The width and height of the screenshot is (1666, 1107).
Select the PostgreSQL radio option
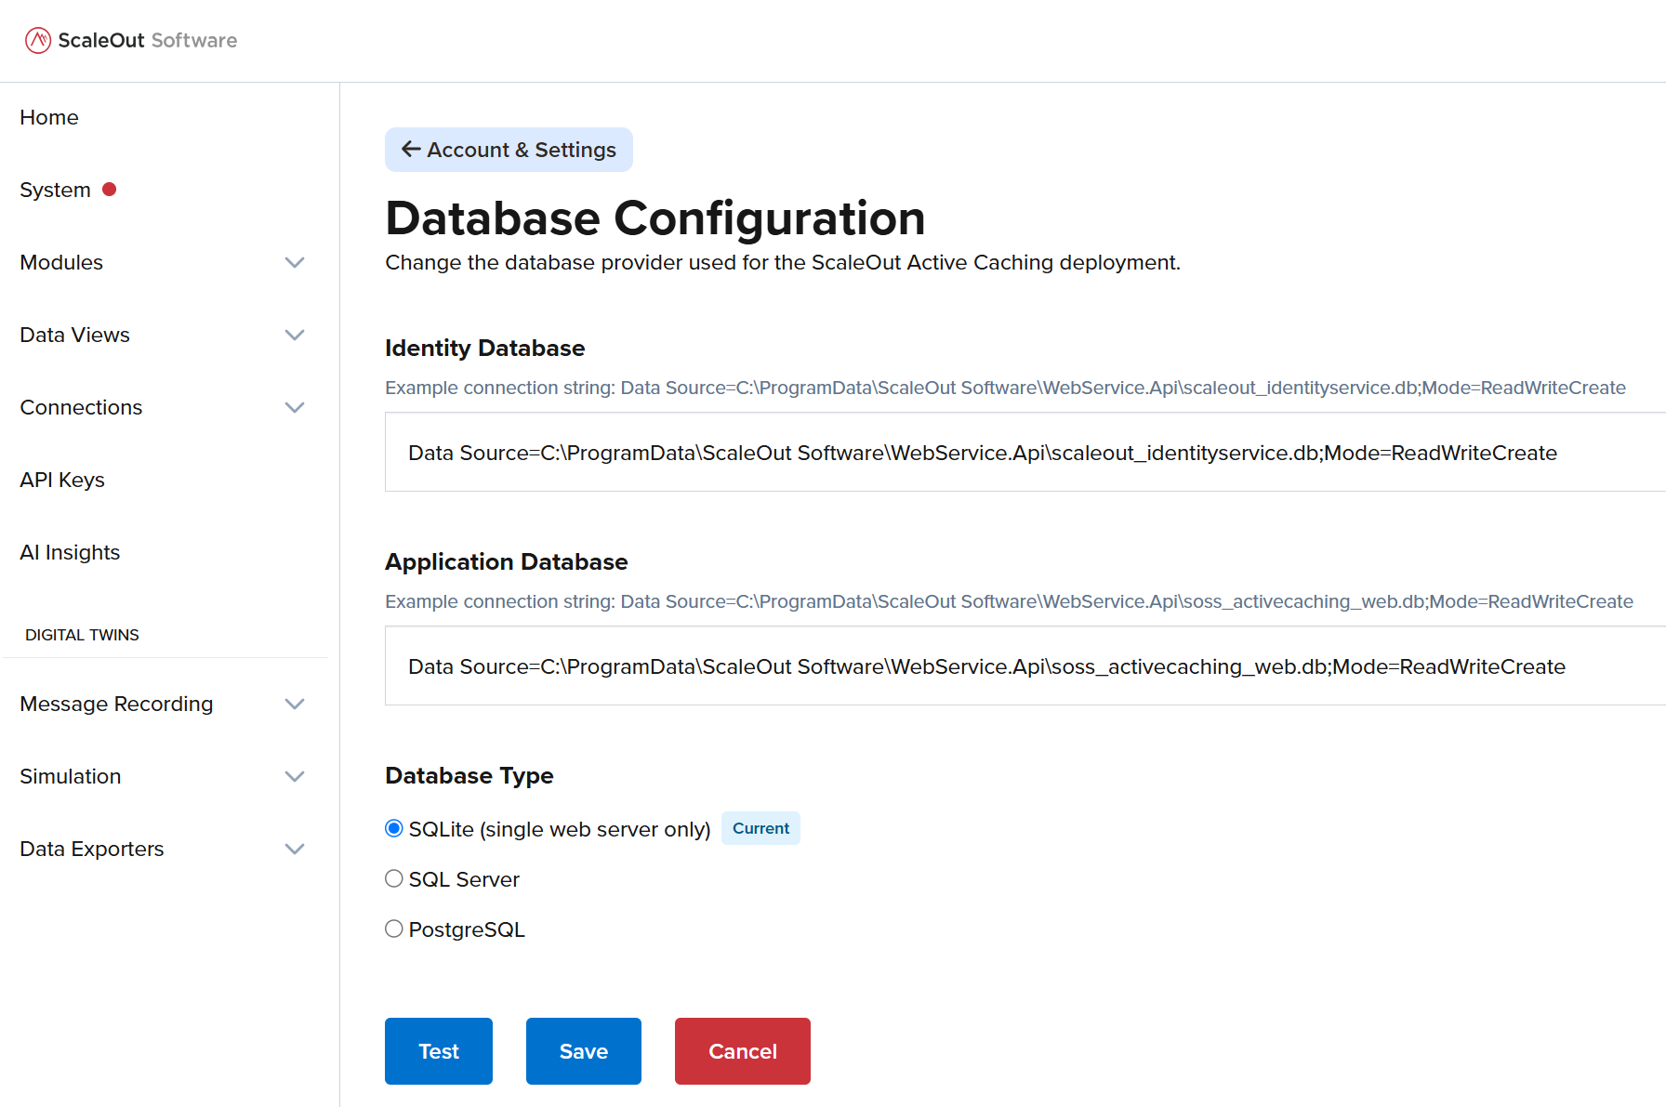394,929
